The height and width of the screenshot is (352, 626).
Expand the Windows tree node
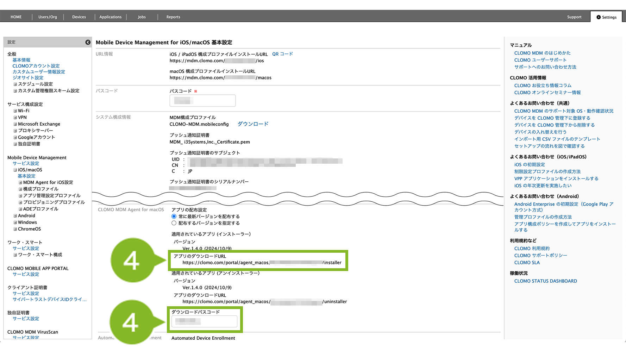click(x=15, y=222)
